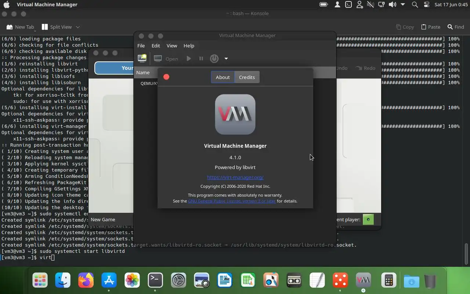
Task: Click the volume speaker icon
Action: [393, 4]
